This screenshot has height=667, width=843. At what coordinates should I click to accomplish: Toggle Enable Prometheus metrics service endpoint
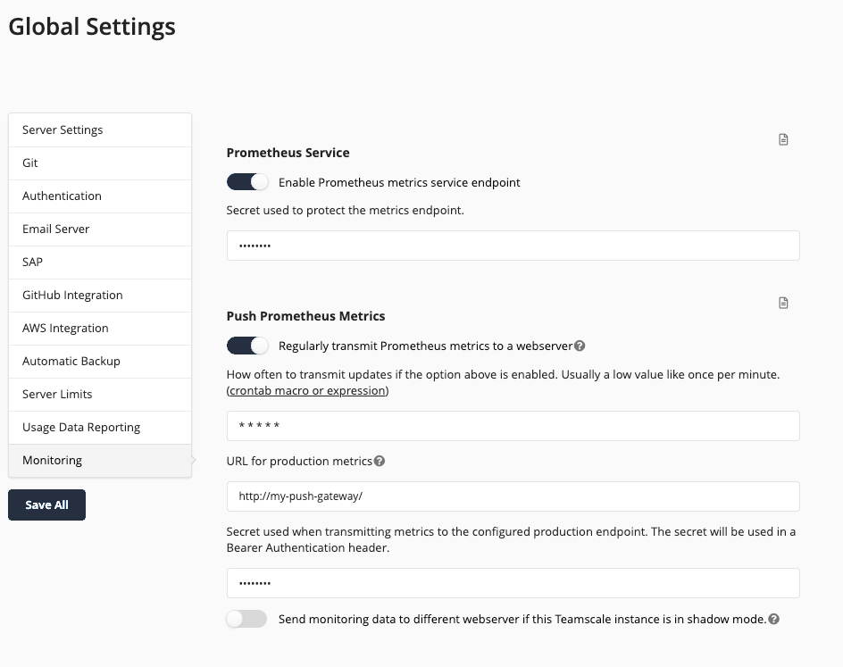246,182
